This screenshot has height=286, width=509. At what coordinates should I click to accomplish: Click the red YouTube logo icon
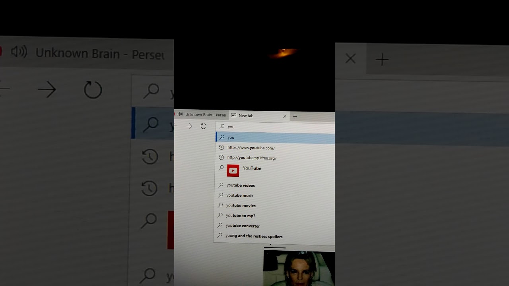click(233, 171)
